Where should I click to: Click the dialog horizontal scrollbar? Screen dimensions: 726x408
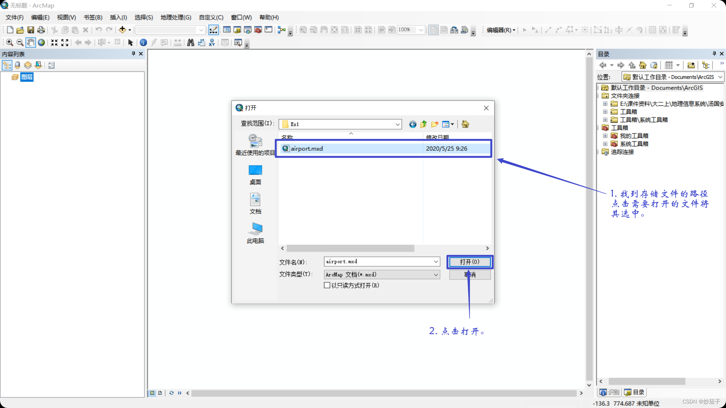(x=350, y=248)
